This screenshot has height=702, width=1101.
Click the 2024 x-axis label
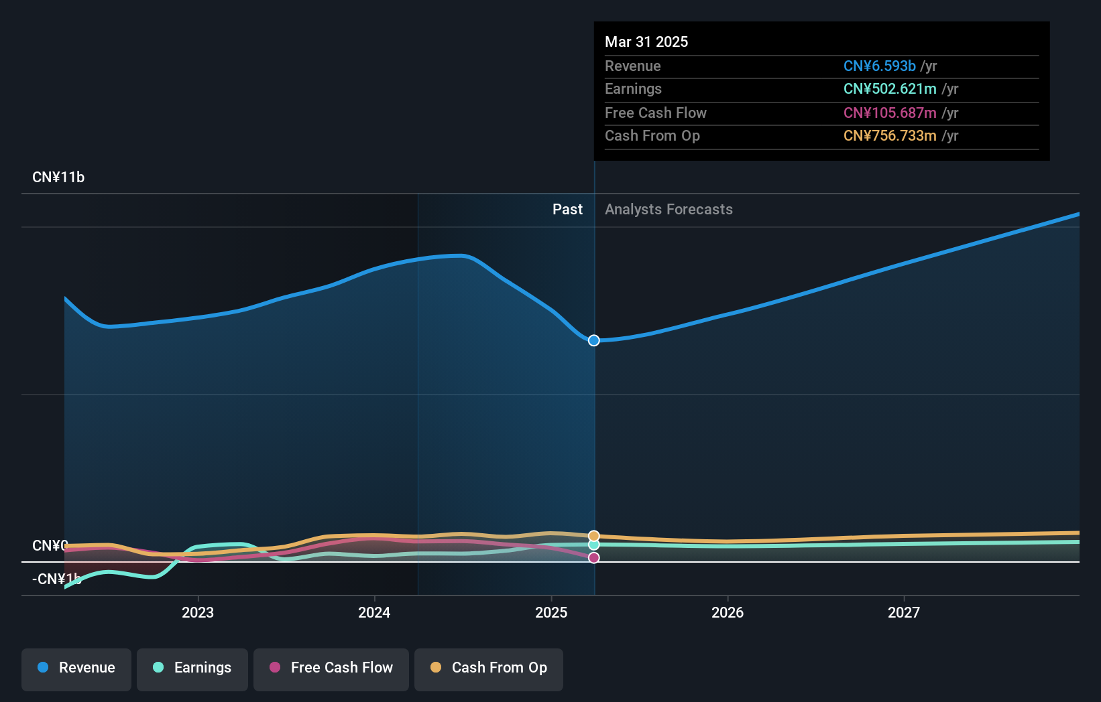(374, 612)
